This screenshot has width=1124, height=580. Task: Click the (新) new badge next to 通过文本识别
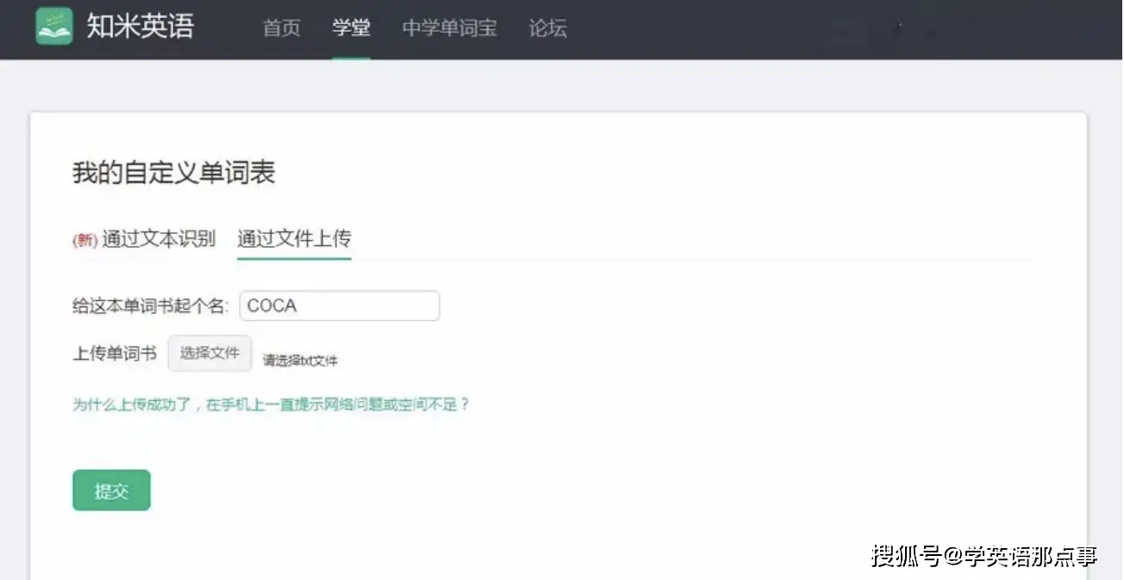84,241
